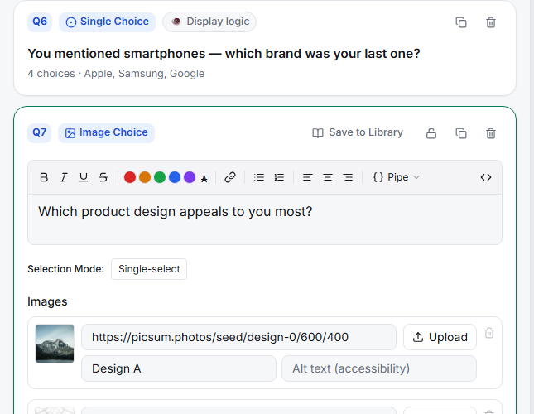Image resolution: width=534 pixels, height=414 pixels.
Task: Align text left
Action: [x=307, y=177]
